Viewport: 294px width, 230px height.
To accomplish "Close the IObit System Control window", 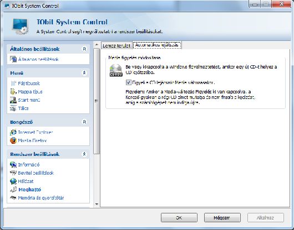I will tap(281, 4).
